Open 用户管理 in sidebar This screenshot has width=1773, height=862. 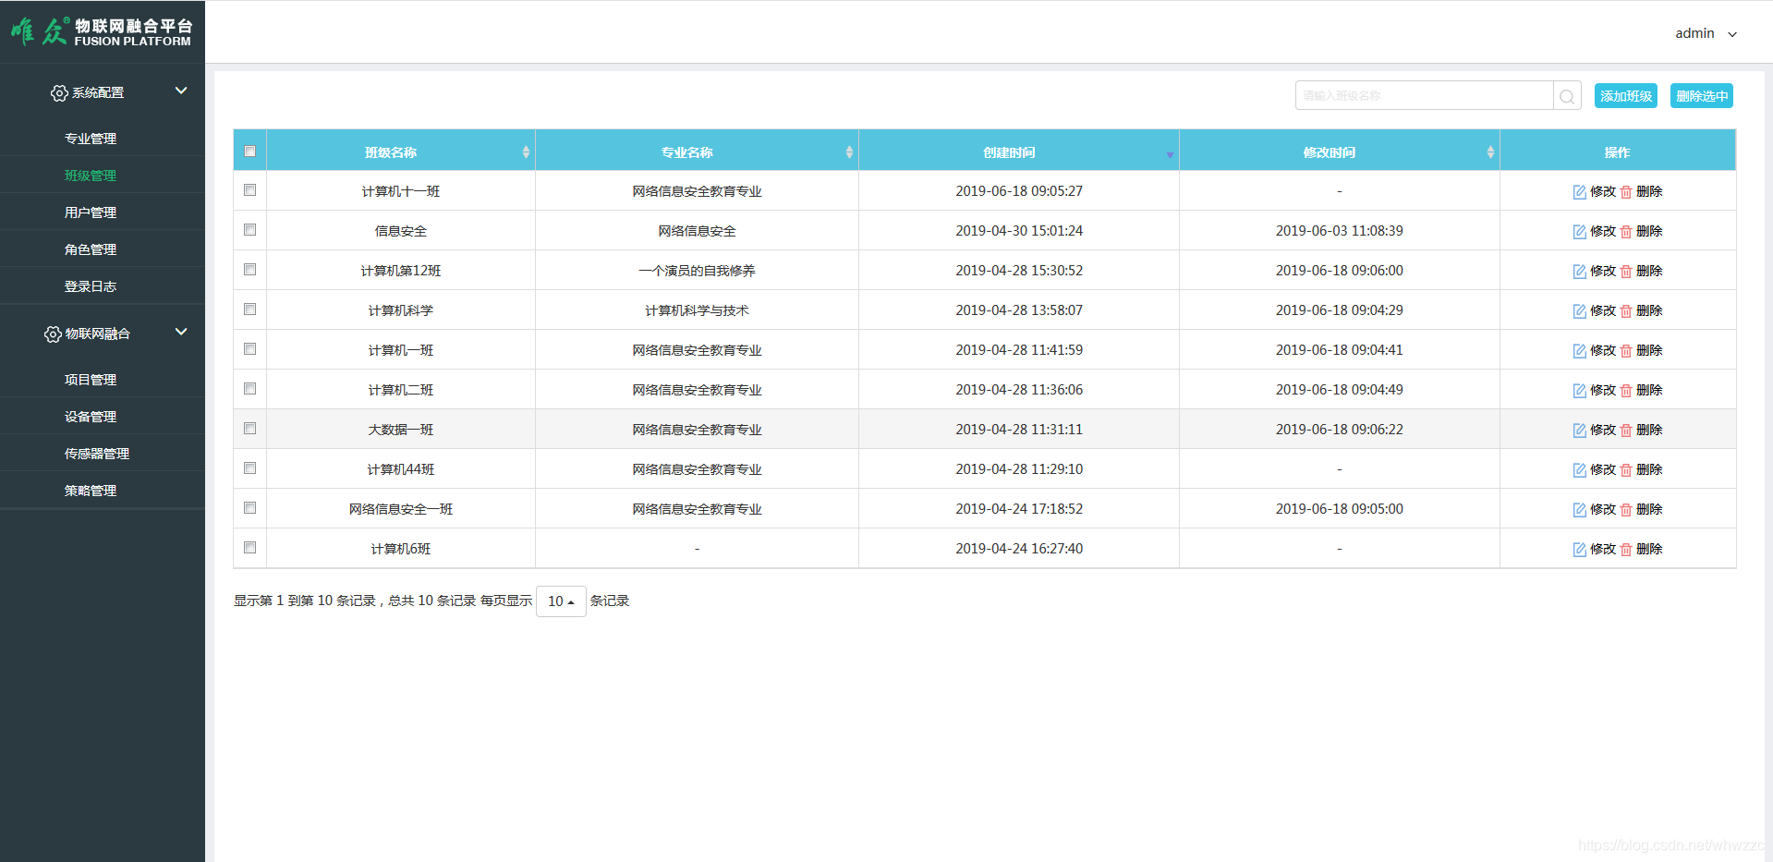point(91,212)
